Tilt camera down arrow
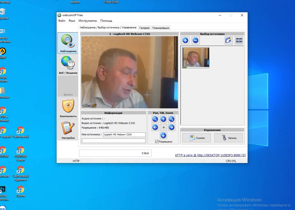 [x=163, y=135]
